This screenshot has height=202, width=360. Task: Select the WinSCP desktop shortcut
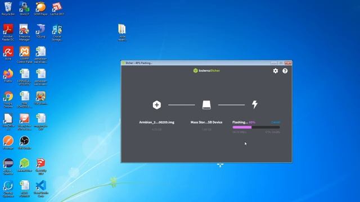(24, 9)
